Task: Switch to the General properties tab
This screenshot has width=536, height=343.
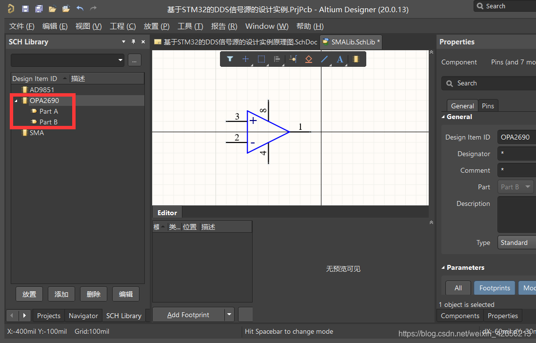Action: pos(462,106)
